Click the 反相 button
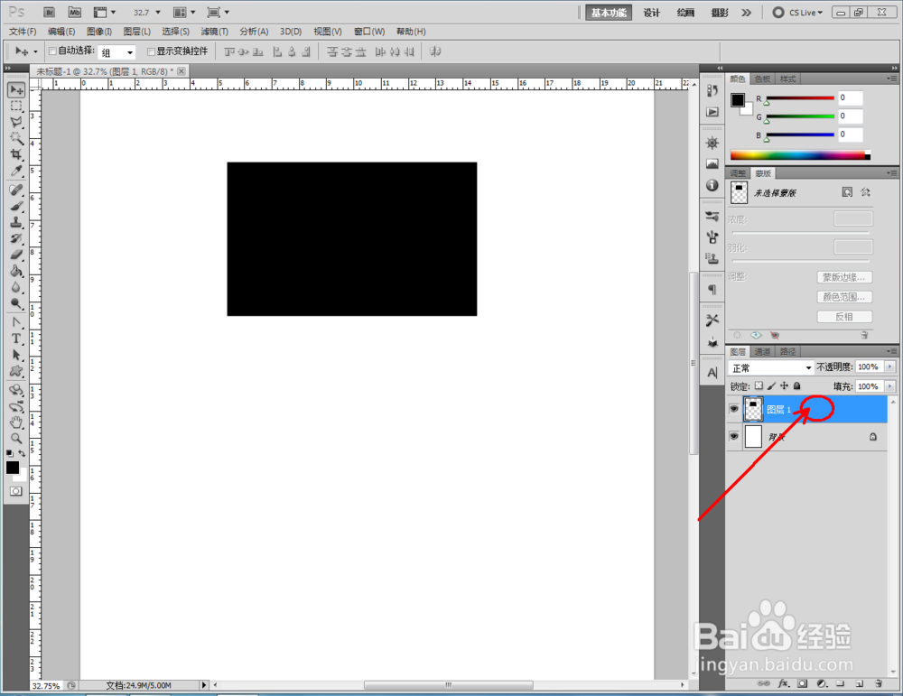The image size is (903, 696). [844, 317]
